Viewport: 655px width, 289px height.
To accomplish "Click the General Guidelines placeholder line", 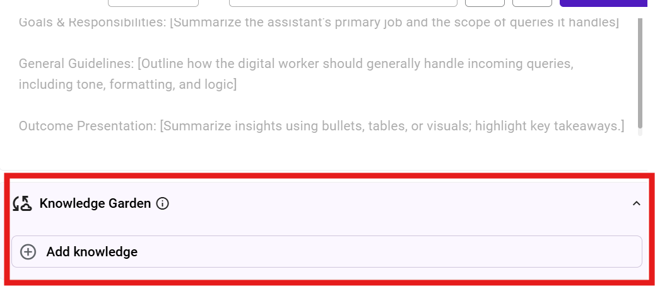I will (x=296, y=64).
